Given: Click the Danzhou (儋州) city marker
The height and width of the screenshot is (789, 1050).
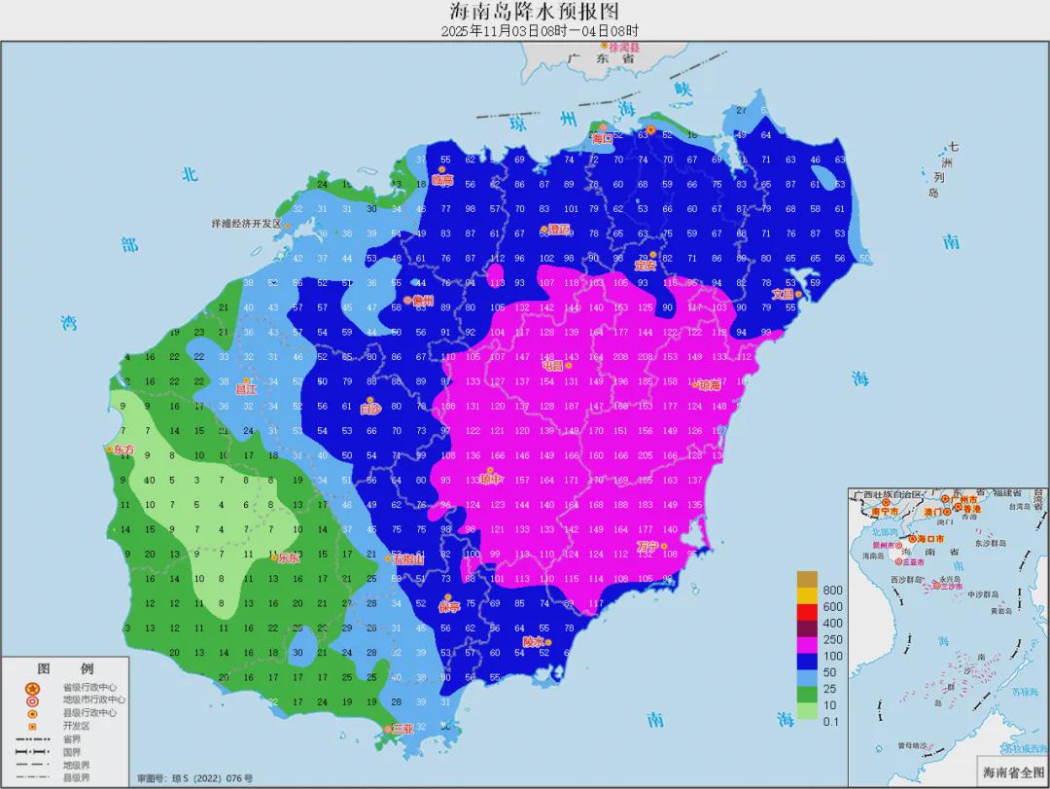Looking at the screenshot, I should point(408,301).
